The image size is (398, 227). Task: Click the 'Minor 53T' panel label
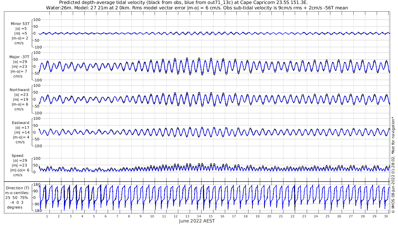point(20,24)
